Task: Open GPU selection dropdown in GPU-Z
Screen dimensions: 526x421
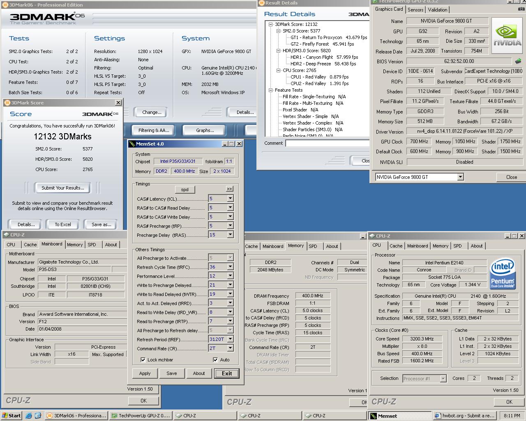Action: click(x=460, y=177)
